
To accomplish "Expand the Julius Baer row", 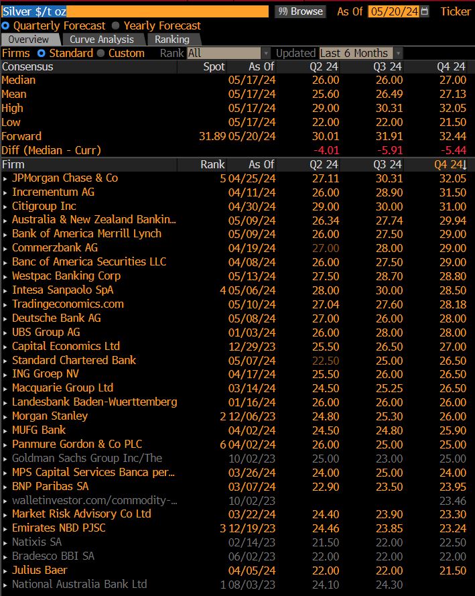I will click(x=5, y=571).
